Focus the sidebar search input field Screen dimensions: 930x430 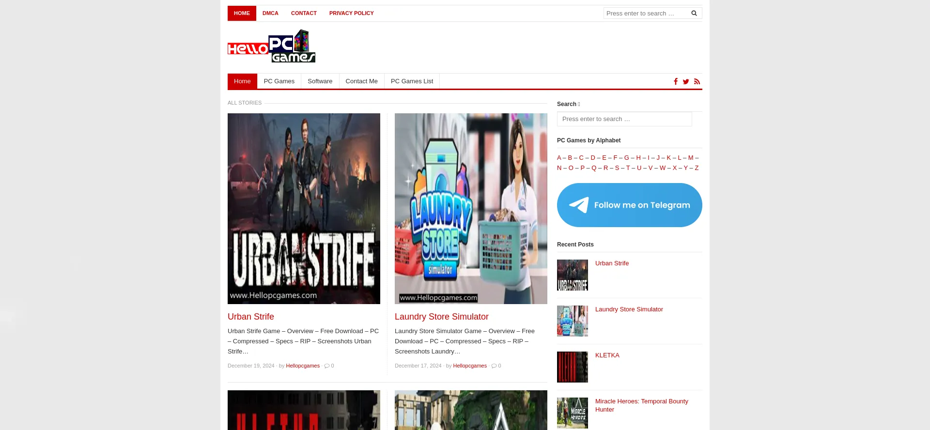(624, 119)
